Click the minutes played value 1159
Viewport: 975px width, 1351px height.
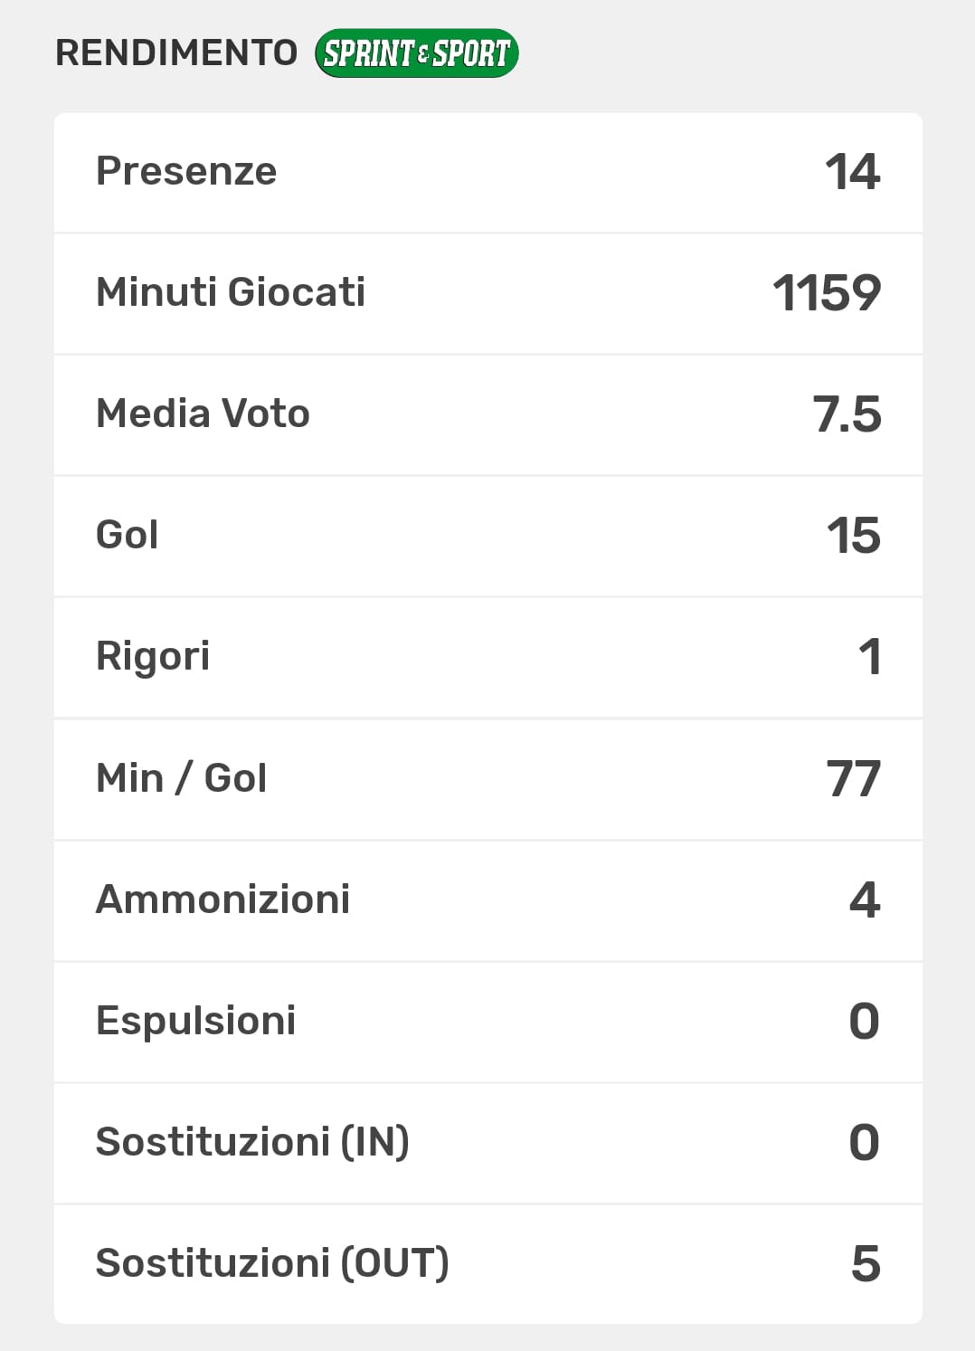coord(827,293)
